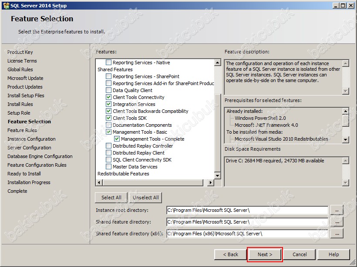Click the Server Configuration step
Viewport: 357px width, 267px height.
(x=29, y=148)
